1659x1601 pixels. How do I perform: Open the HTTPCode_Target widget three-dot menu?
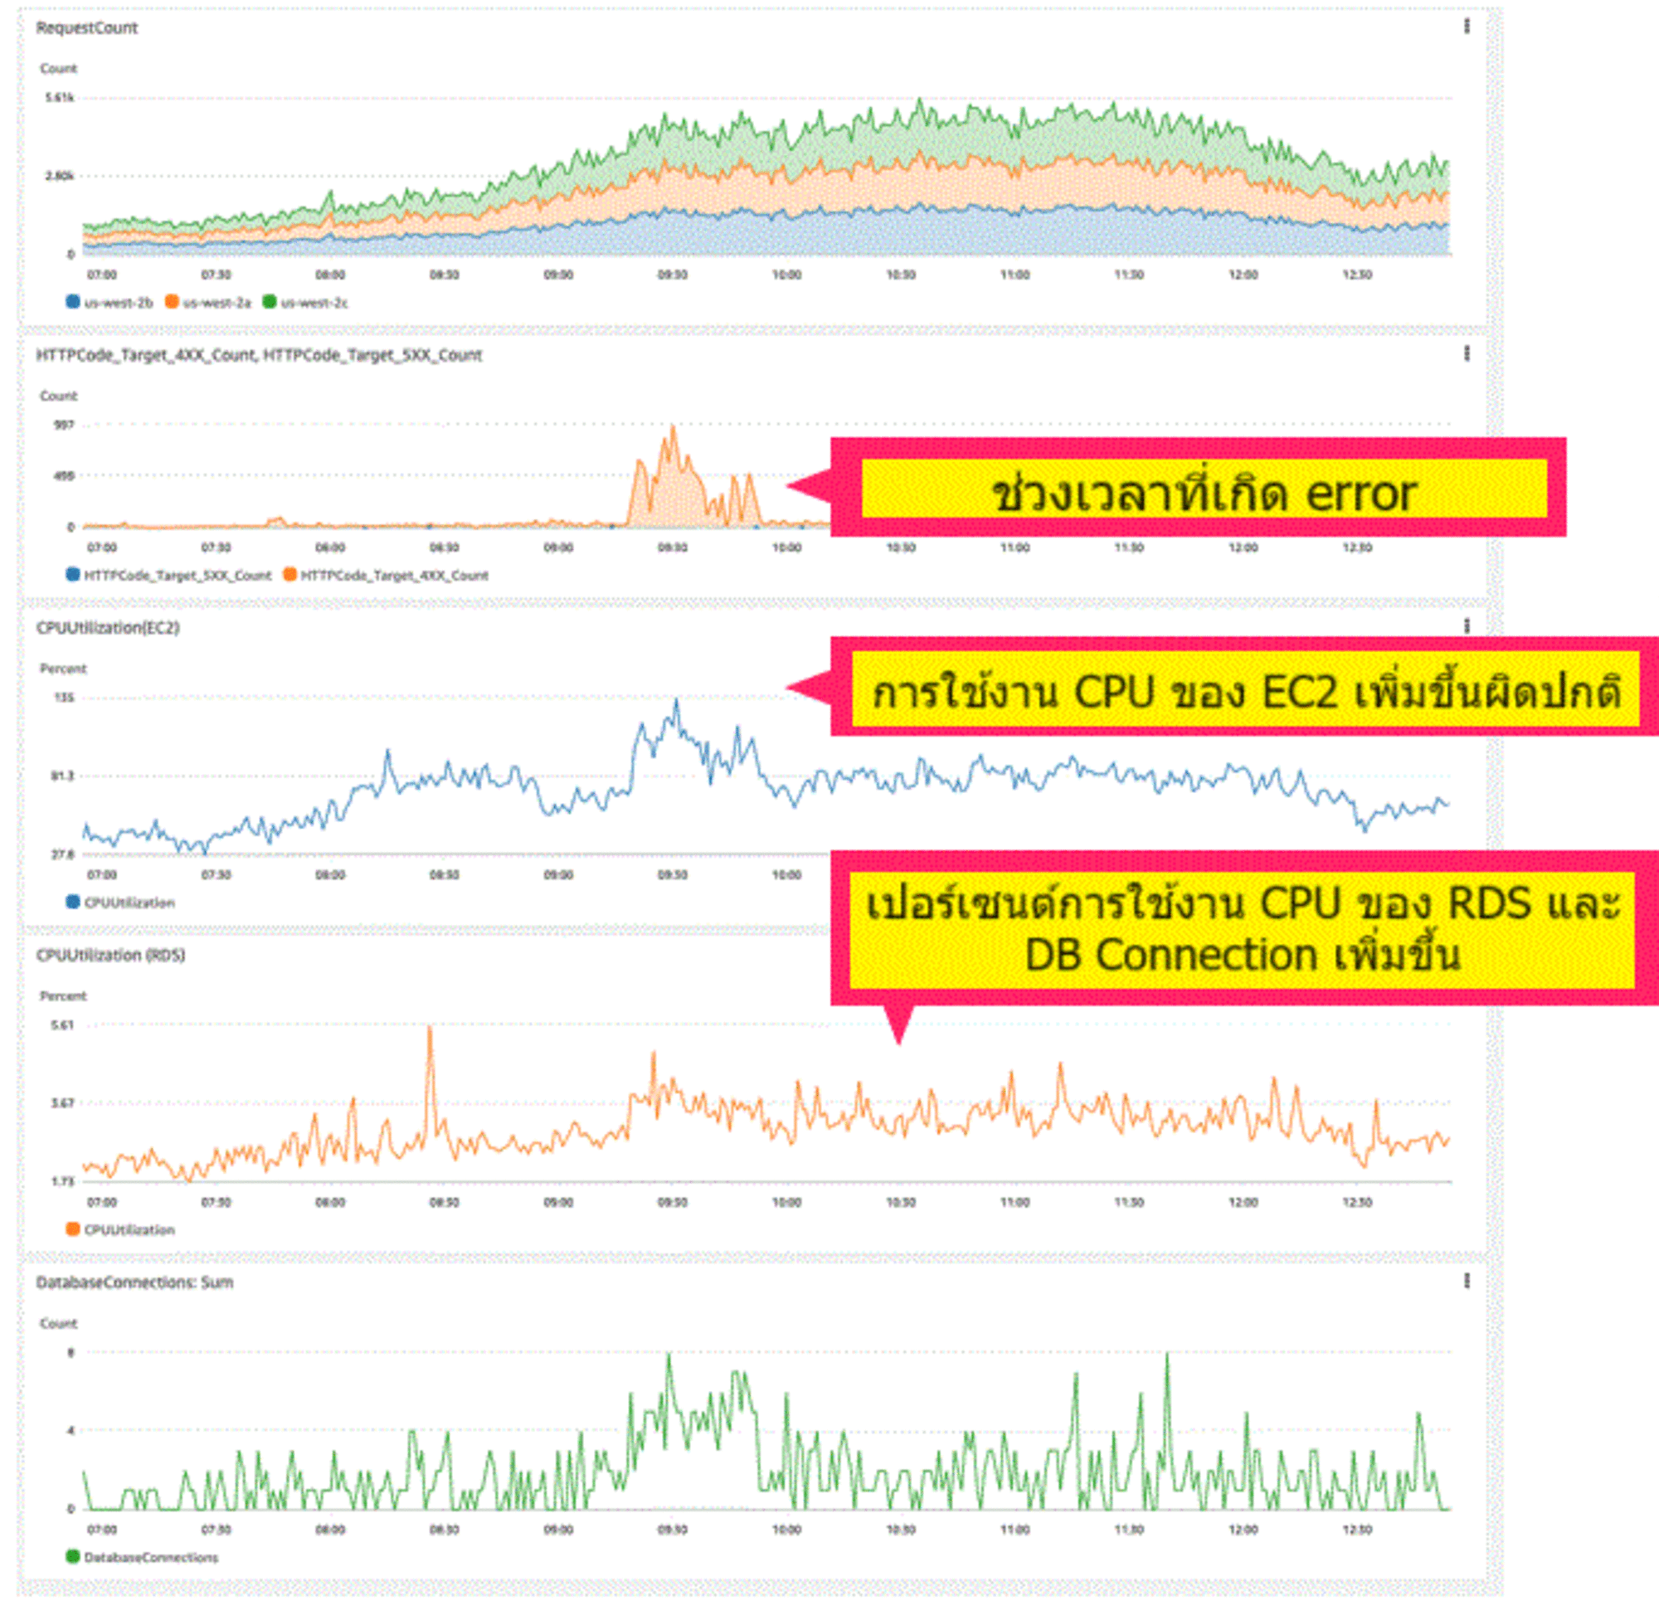click(1467, 353)
